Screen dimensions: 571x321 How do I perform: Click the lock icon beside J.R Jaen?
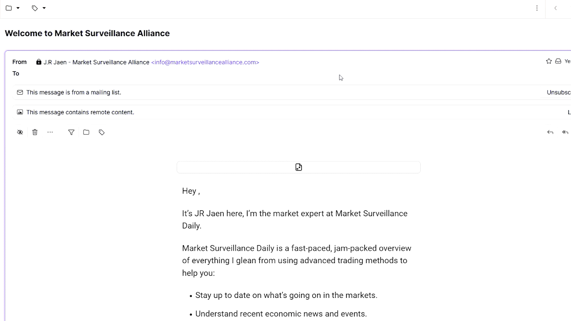(x=39, y=62)
